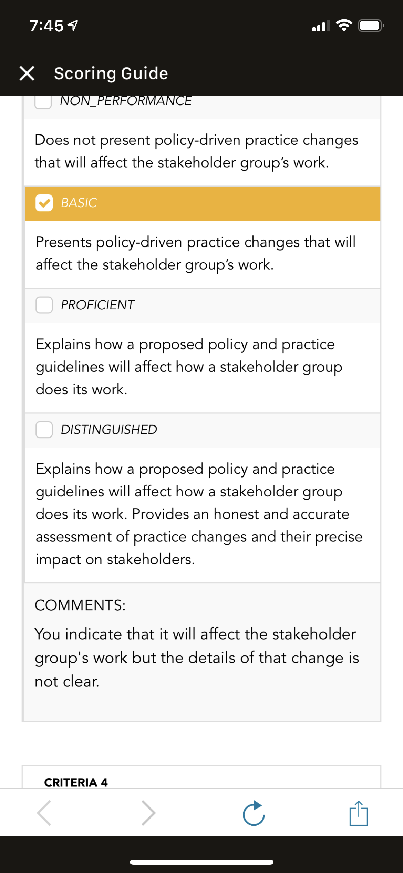The image size is (403, 873).
Task: Check the DISTINGUISHED checkbox
Action: point(44,430)
